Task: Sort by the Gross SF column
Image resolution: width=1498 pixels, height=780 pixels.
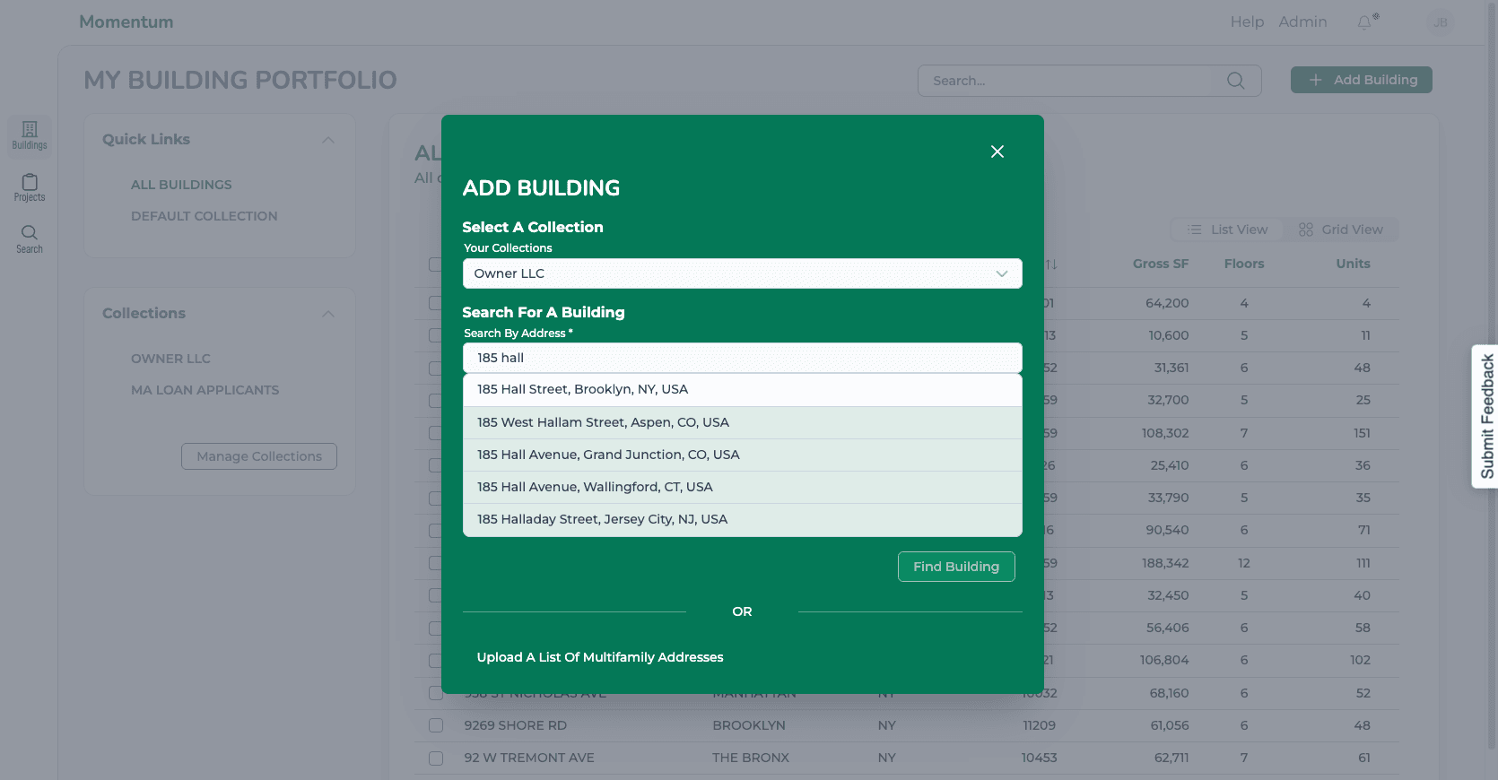Action: pos(1161,264)
